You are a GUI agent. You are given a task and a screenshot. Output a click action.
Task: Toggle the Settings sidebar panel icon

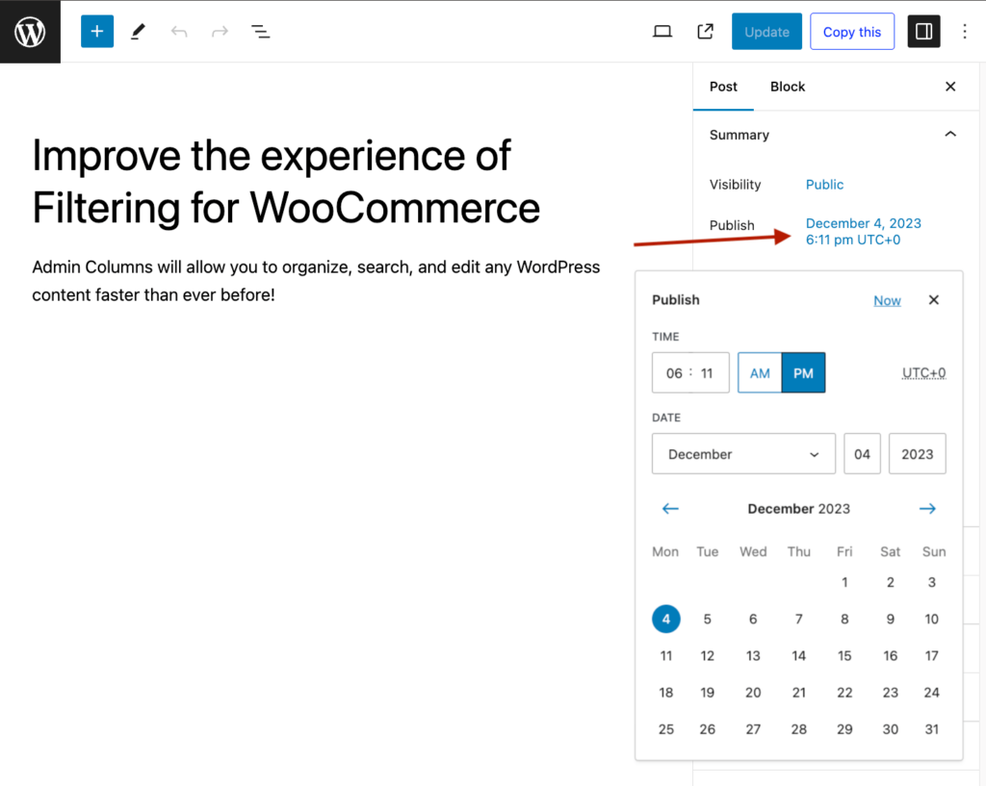923,31
